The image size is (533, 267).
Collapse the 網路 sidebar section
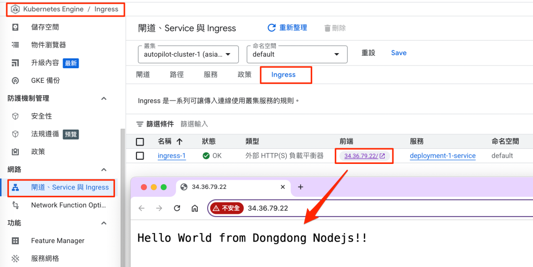104,170
